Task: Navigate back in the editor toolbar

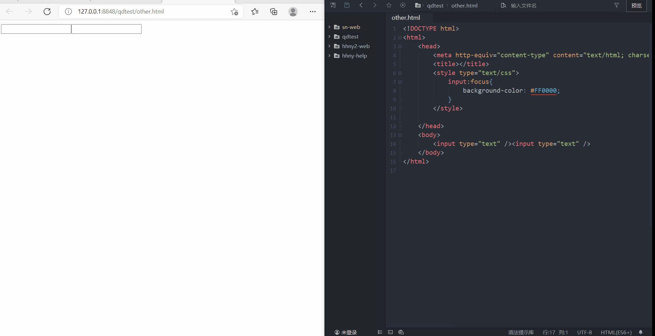Action: point(361,5)
